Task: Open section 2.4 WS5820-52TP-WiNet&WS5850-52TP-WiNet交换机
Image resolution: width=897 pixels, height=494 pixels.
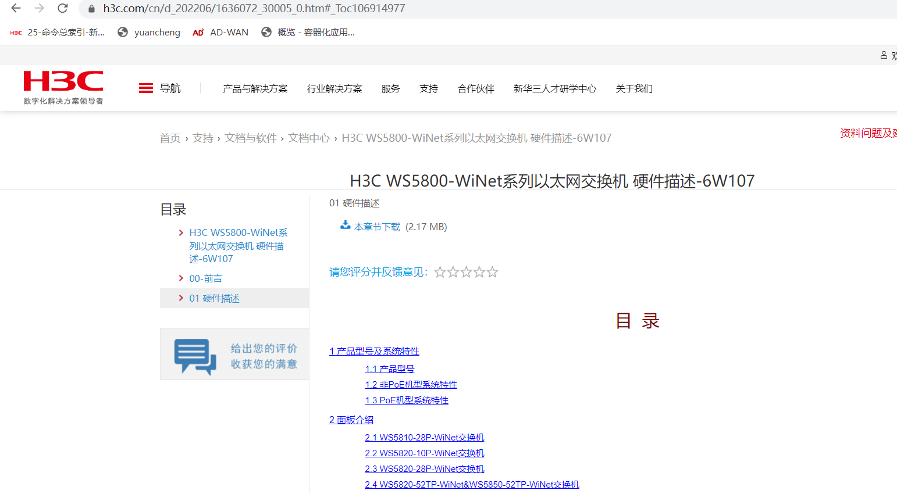Action: click(x=472, y=485)
